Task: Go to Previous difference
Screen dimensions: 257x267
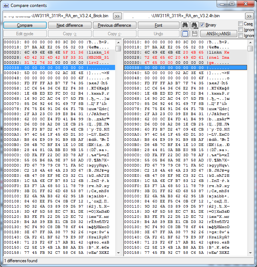Action: pos(114,25)
